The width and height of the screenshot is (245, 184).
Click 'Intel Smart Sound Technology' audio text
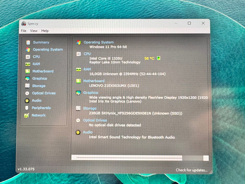click(x=115, y=137)
